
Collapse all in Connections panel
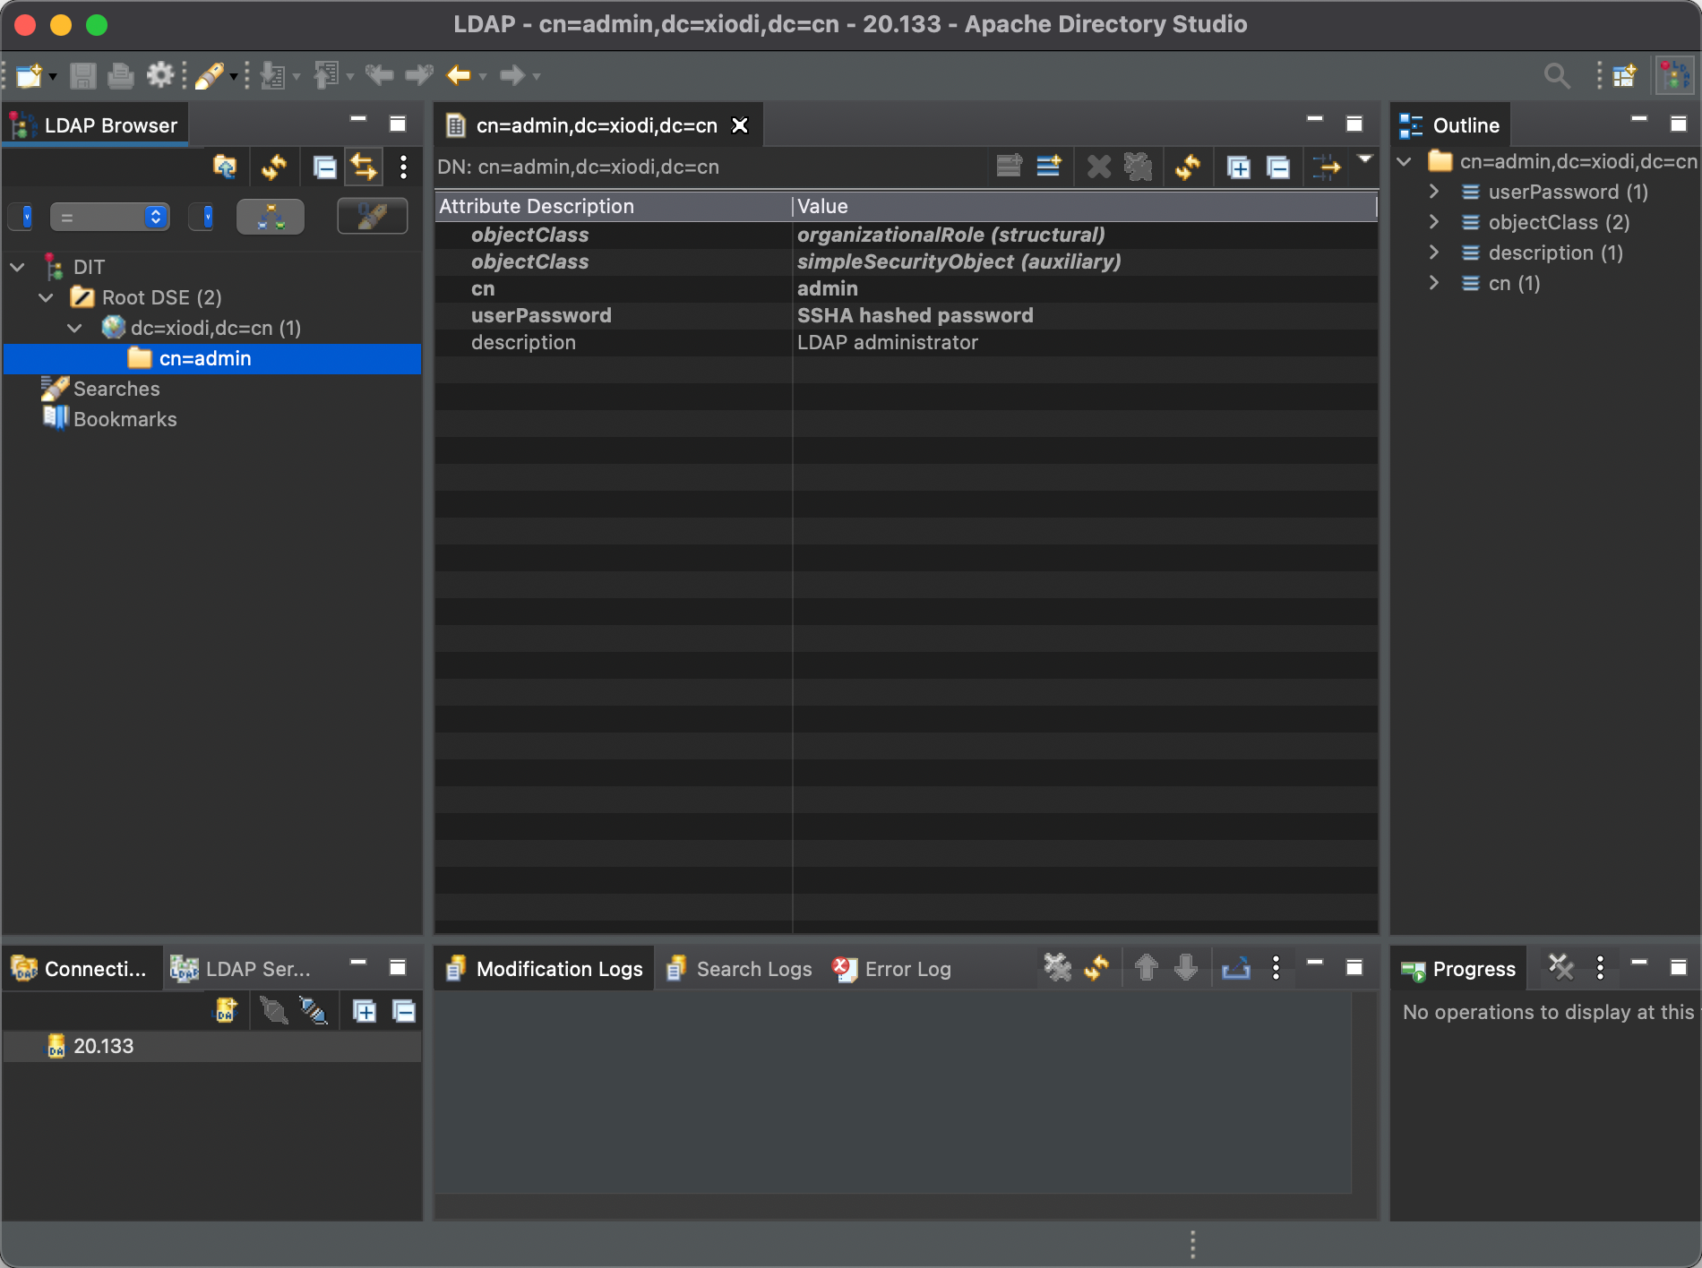(404, 1011)
